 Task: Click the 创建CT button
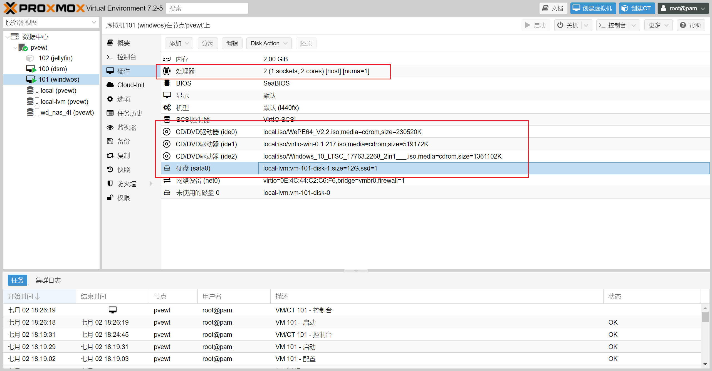click(637, 8)
